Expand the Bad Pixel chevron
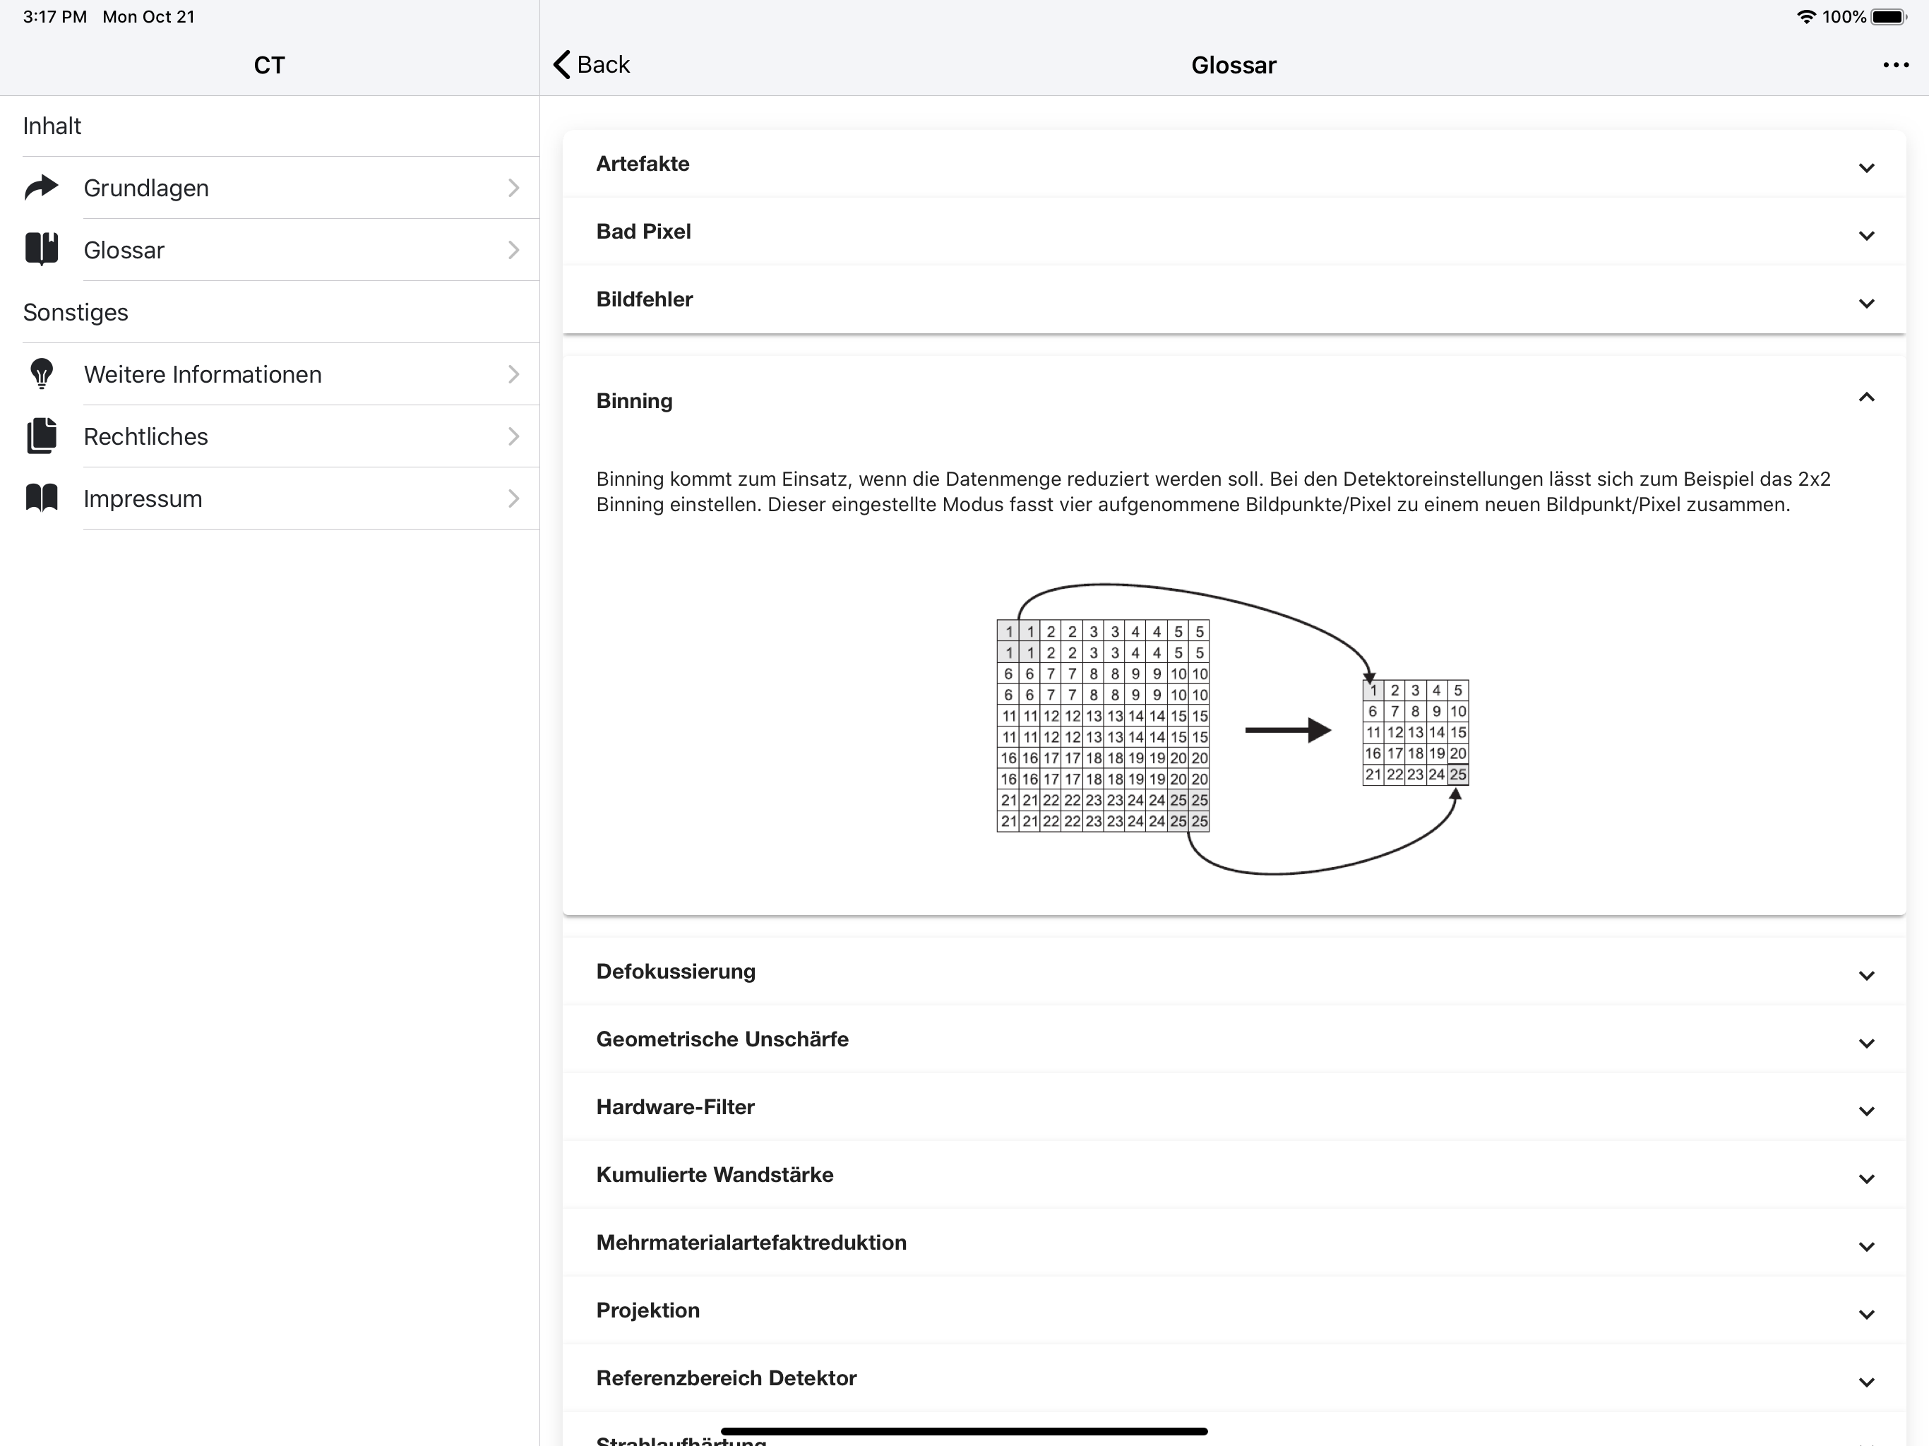 pos(1866,236)
